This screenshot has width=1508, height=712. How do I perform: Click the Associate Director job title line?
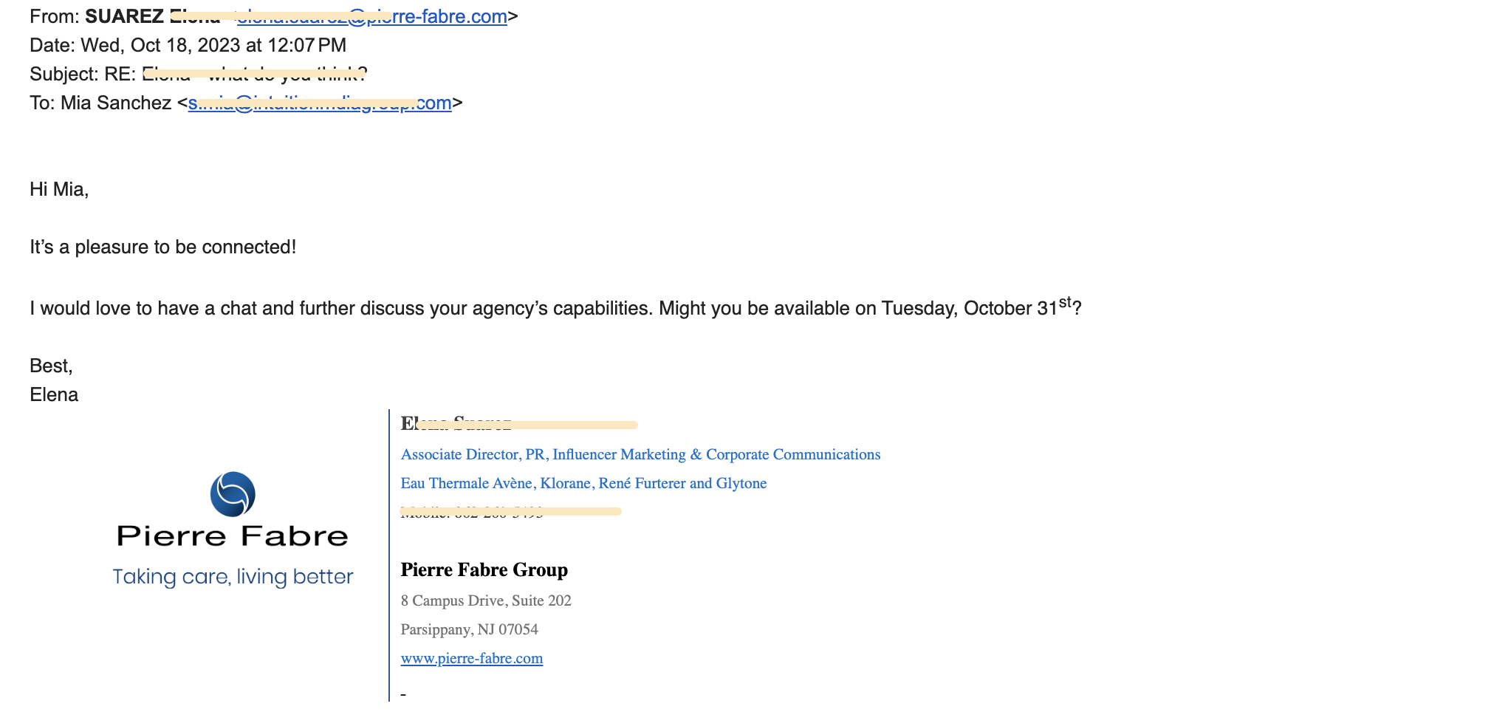pyautogui.click(x=640, y=454)
